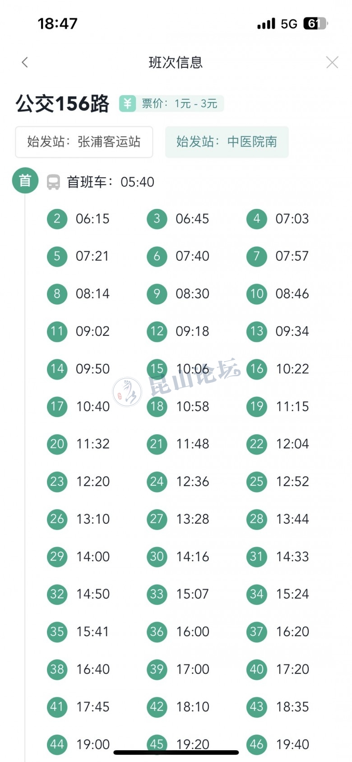Tap the 票价: 1元 - 3元 fare label
Screen dimensions: 352x762
pos(180,103)
